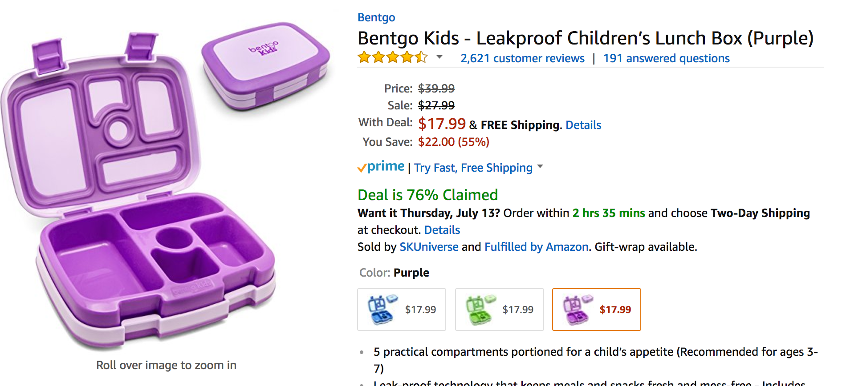The image size is (846, 386).
Task: Click Try Fast, Free Shipping link
Action: [x=473, y=168]
